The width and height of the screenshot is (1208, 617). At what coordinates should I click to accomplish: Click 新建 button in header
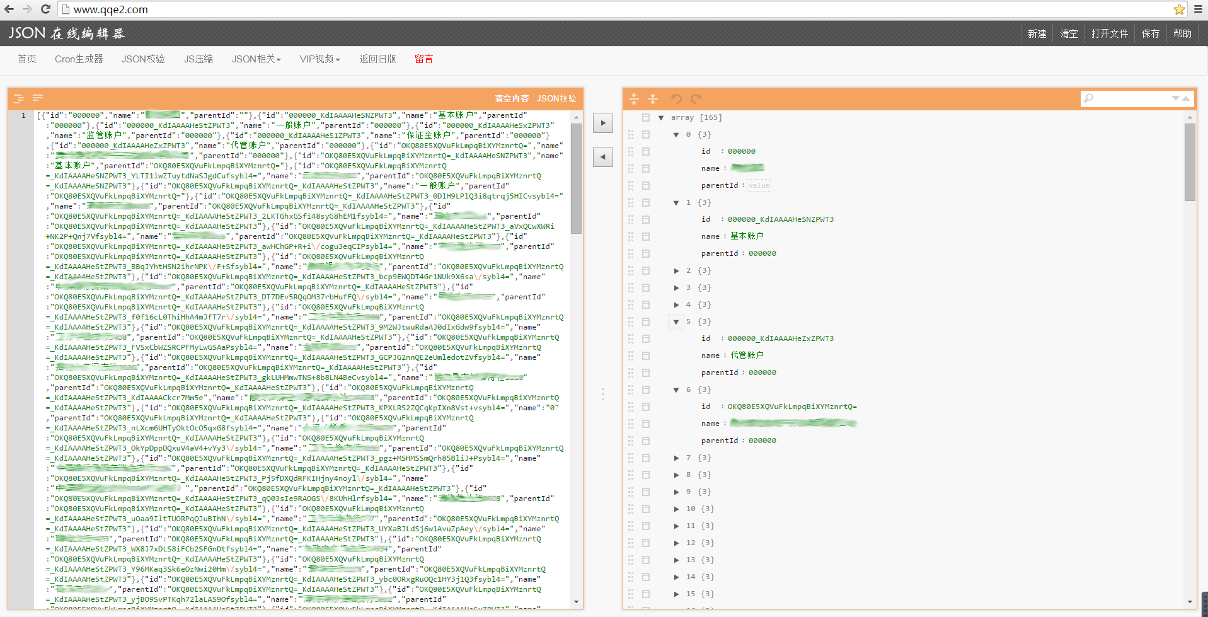[1037, 33]
